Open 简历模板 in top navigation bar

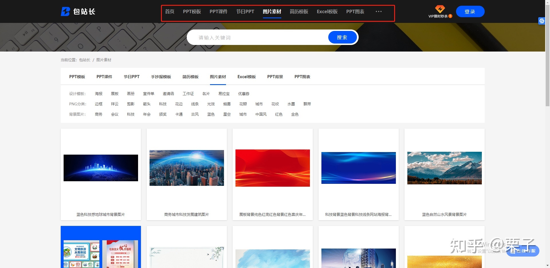click(299, 11)
